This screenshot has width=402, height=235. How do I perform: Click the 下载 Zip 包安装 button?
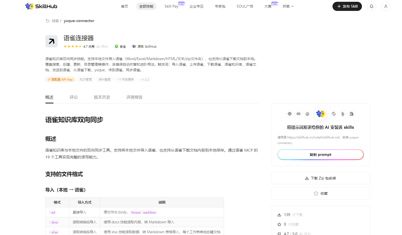[x=321, y=178]
